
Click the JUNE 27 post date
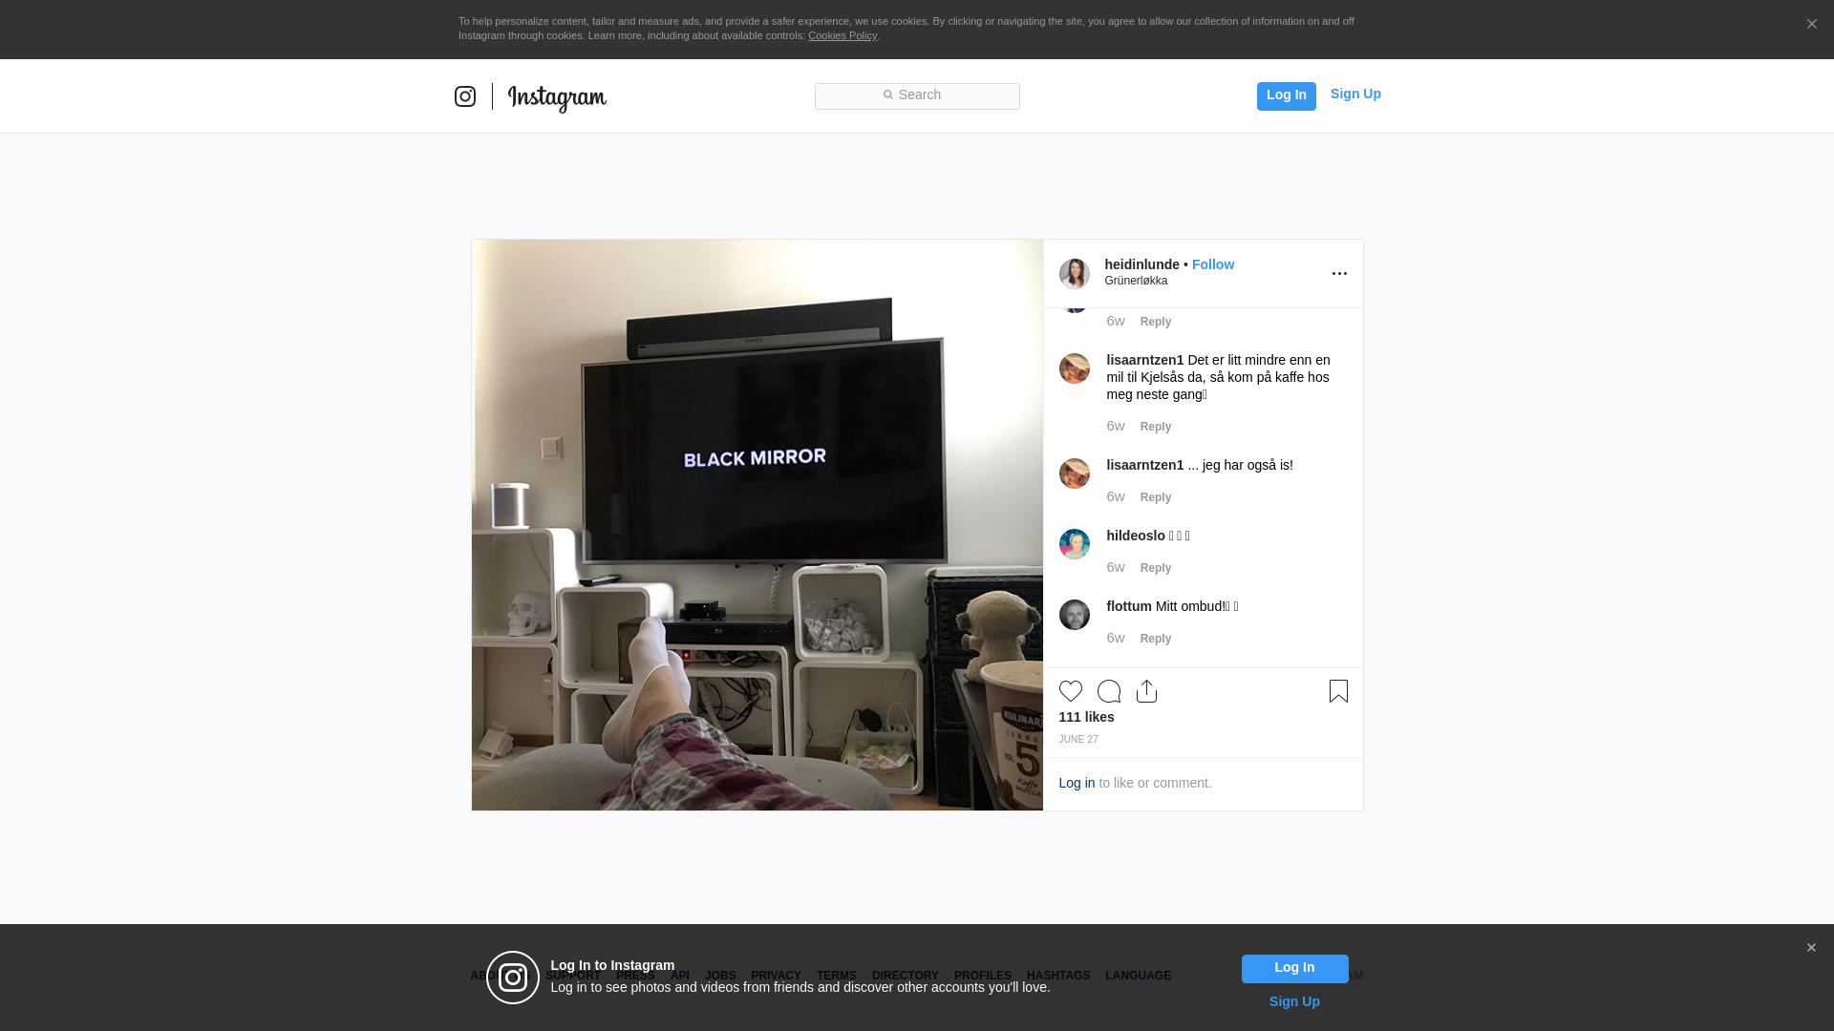[x=1078, y=740]
